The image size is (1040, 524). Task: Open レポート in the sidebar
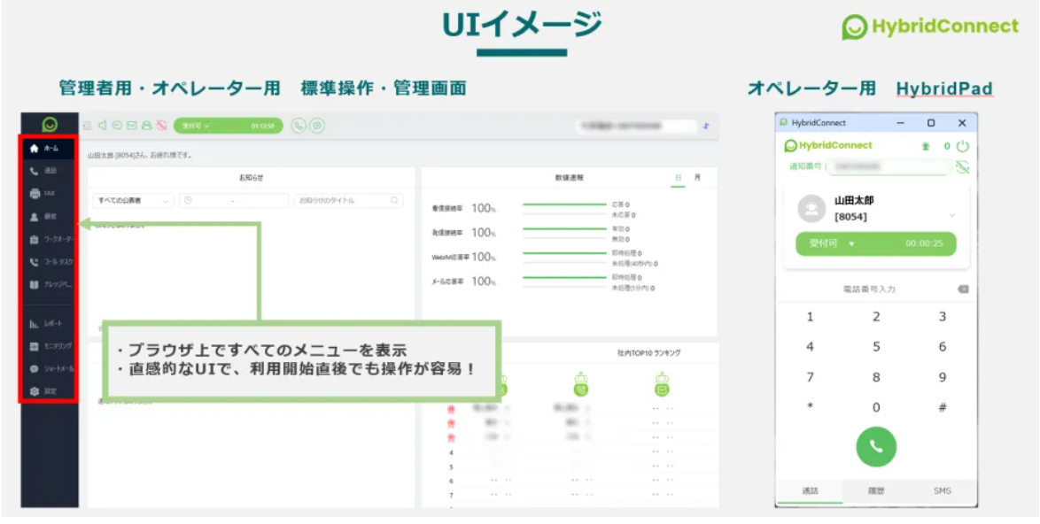[x=49, y=323]
